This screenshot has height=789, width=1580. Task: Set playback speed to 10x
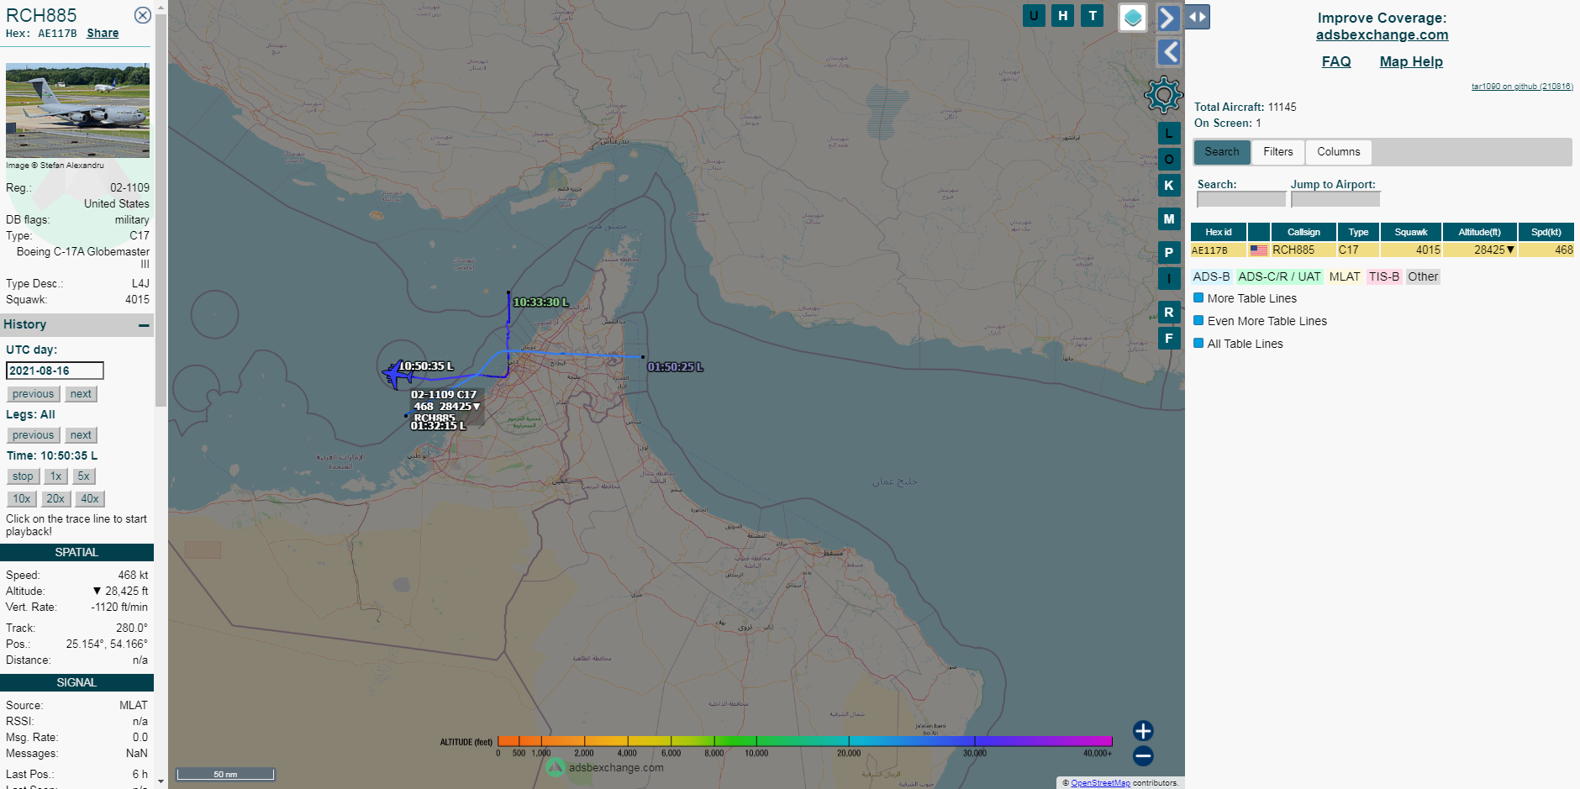22,499
